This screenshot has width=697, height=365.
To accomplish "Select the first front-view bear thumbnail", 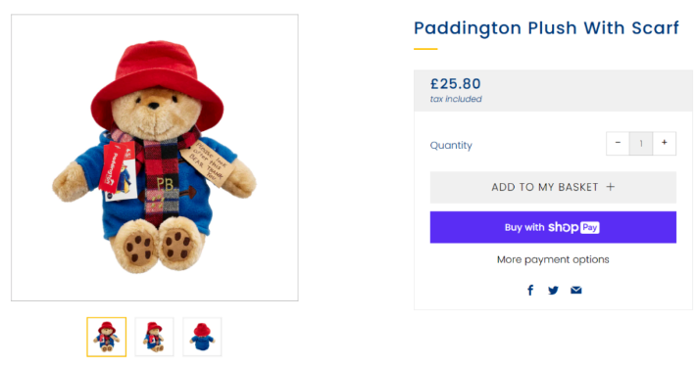I will tap(107, 337).
